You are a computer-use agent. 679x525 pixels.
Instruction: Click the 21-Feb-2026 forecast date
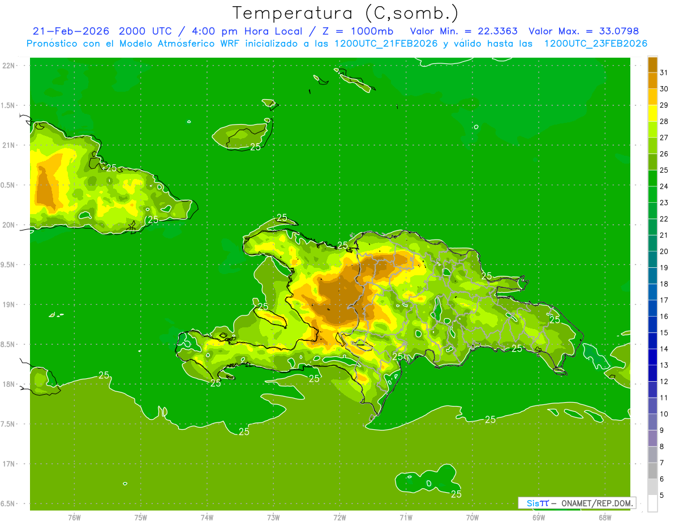coord(71,31)
